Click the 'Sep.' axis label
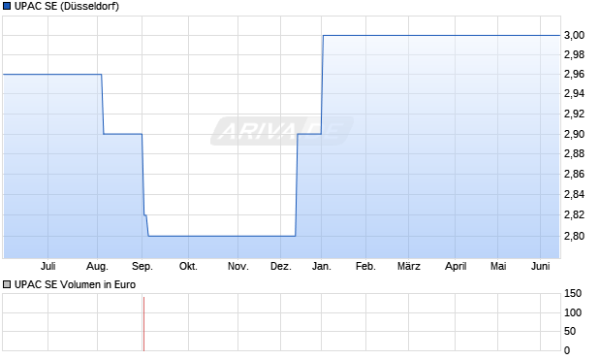 point(142,266)
